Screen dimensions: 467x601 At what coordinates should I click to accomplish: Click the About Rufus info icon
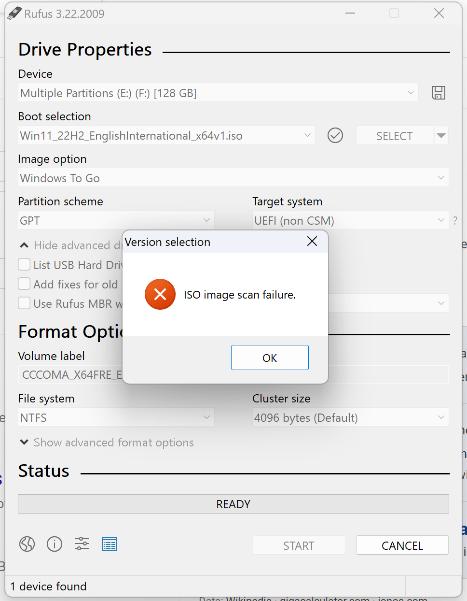click(55, 544)
